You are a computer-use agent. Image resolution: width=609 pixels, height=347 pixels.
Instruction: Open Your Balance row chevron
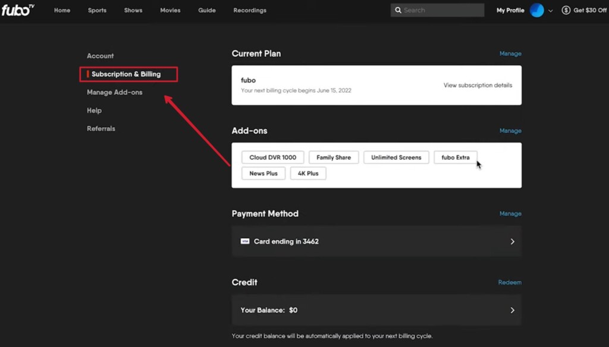pos(512,310)
